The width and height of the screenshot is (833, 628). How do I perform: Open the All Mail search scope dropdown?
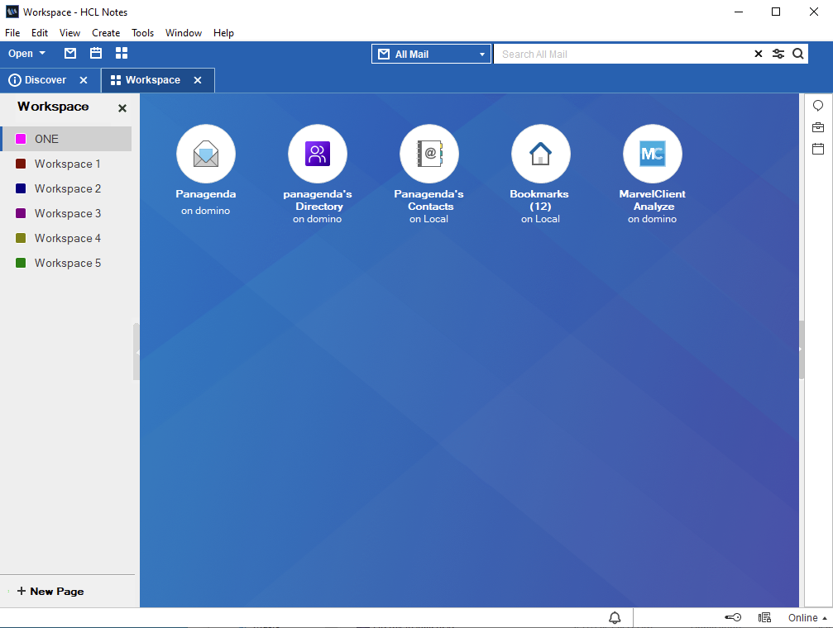click(431, 55)
